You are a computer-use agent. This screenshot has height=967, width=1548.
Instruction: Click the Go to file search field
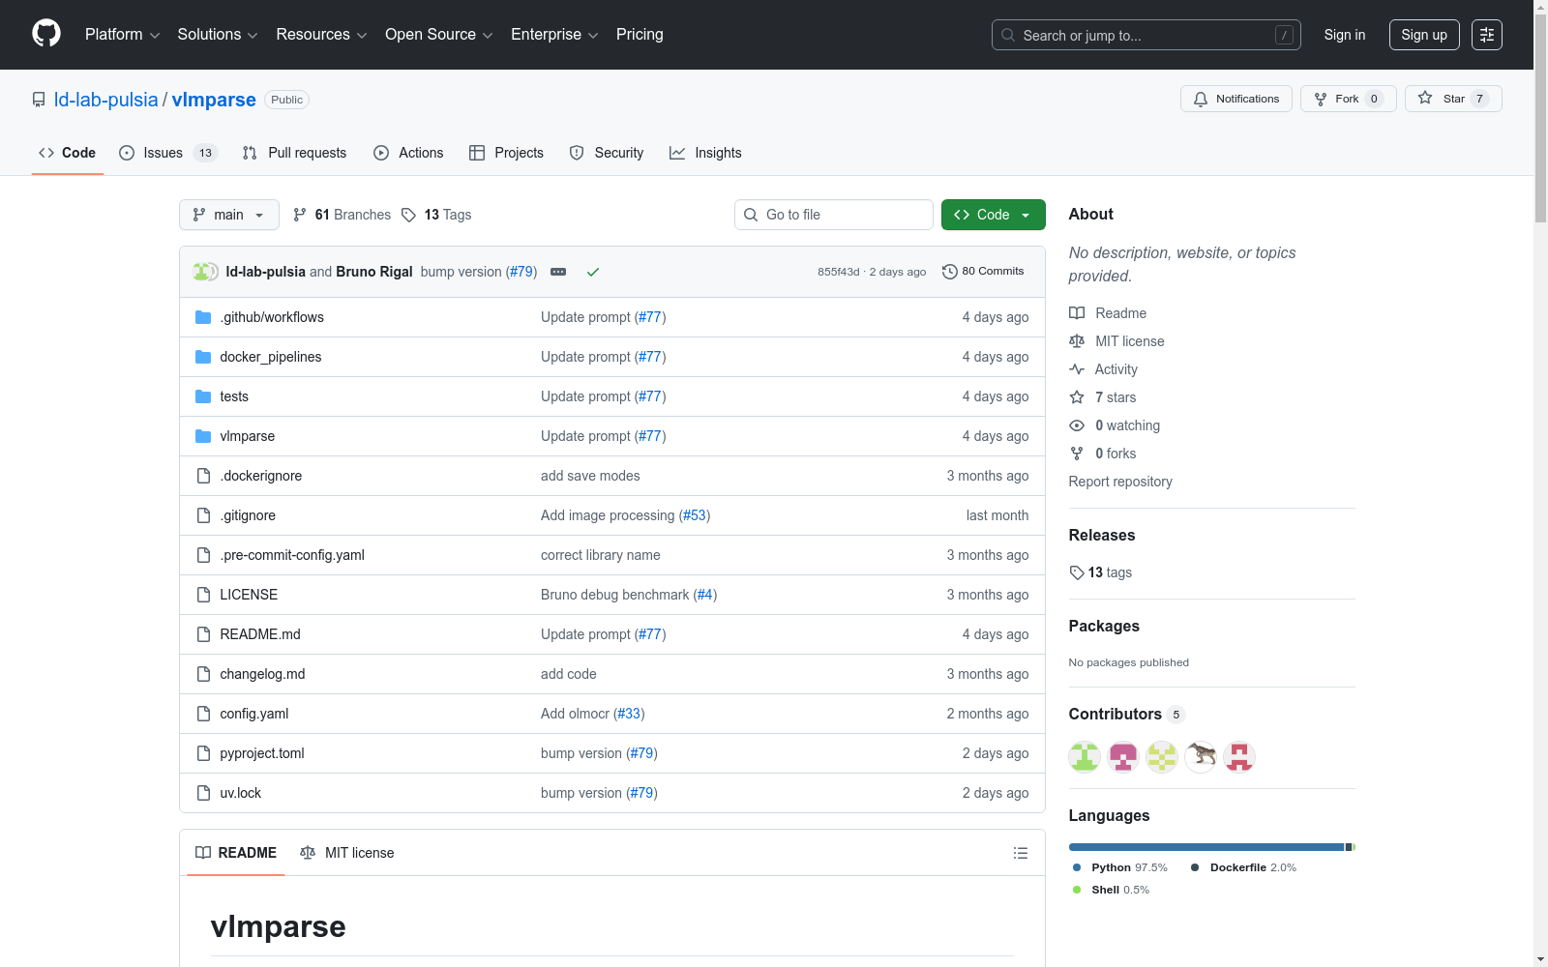834,215
